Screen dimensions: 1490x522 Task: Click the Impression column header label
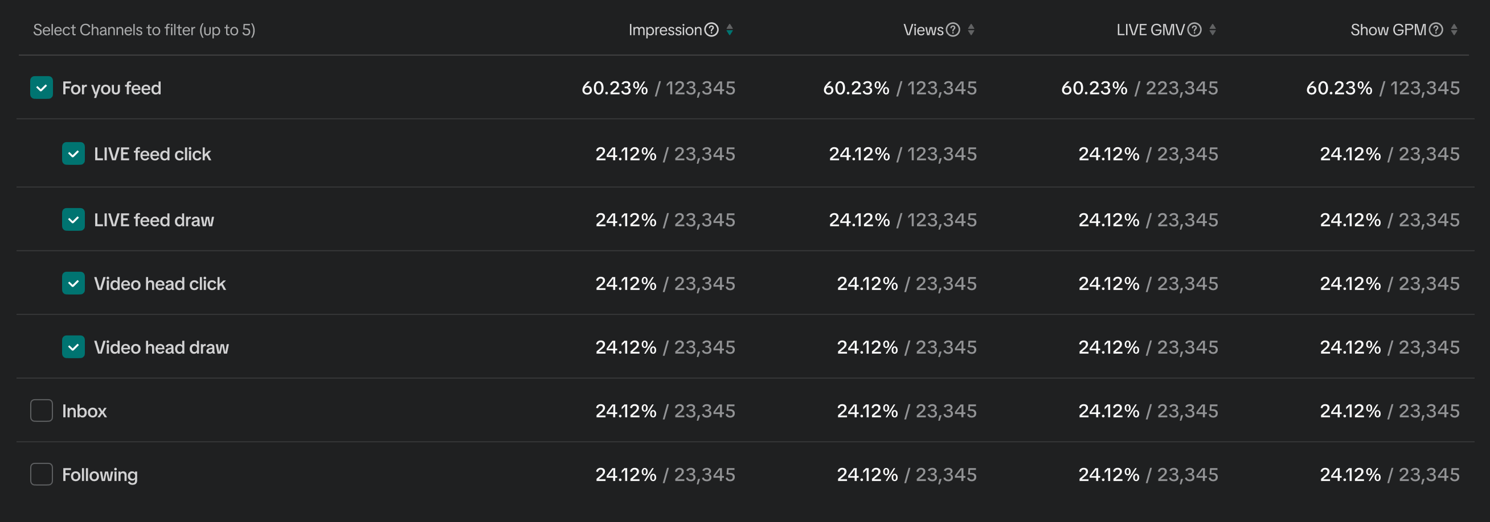click(x=665, y=30)
